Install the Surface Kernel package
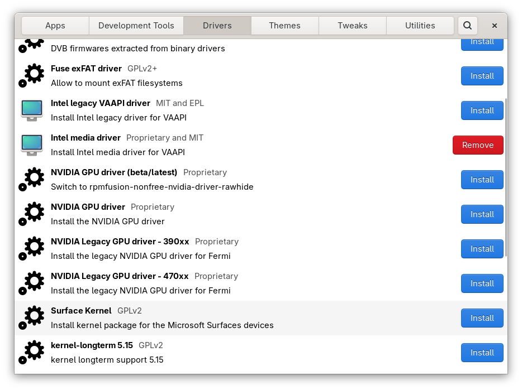Image resolution: width=522 pixels, height=390 pixels. tap(482, 318)
